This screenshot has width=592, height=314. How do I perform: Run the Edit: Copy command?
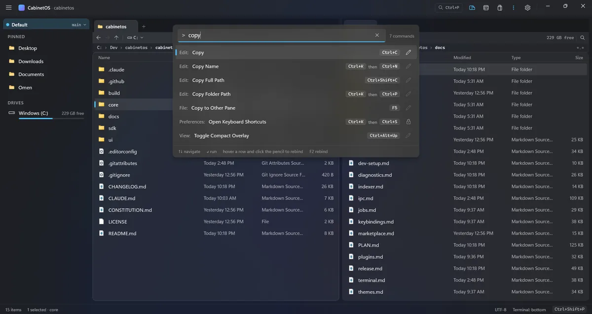[x=296, y=52]
